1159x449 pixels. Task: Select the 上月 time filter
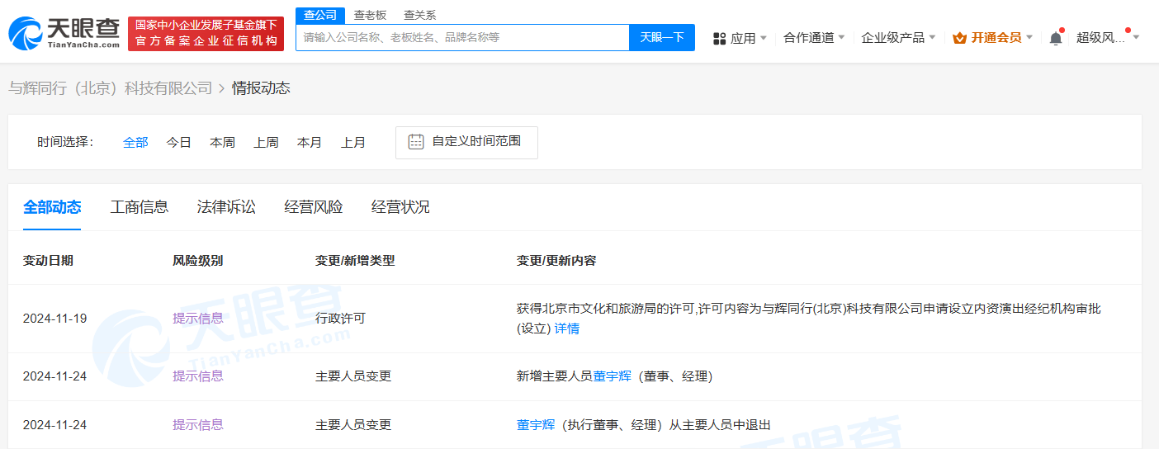click(353, 142)
